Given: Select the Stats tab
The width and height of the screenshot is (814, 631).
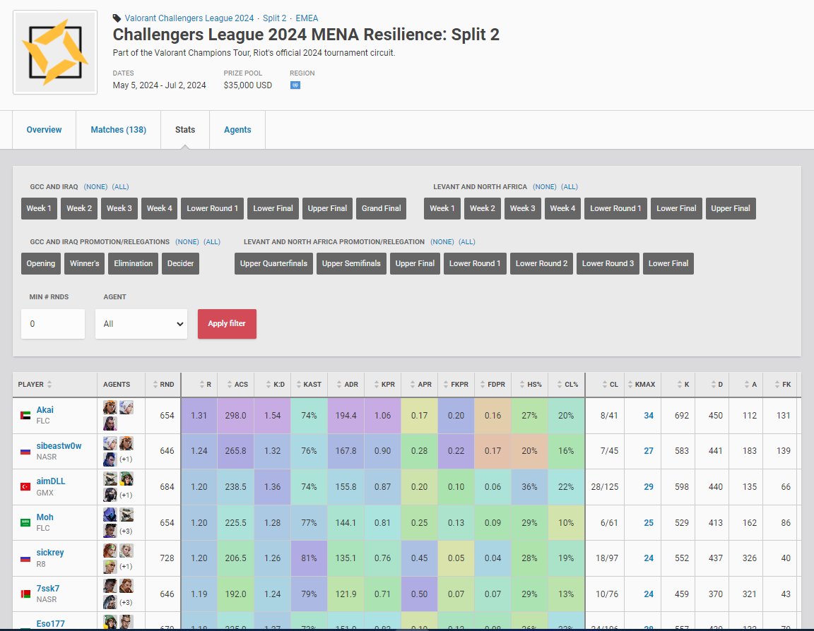Looking at the screenshot, I should (x=185, y=130).
